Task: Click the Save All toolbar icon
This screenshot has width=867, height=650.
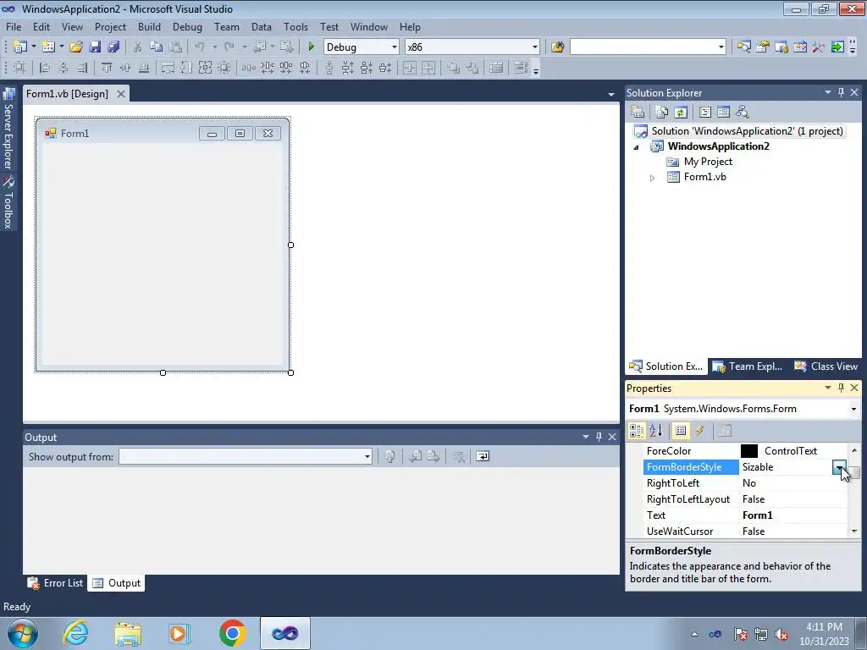Action: point(113,47)
